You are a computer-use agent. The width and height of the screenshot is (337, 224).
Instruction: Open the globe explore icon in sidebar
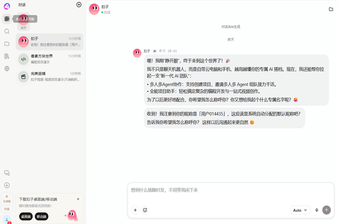pyautogui.click(x=7, y=68)
